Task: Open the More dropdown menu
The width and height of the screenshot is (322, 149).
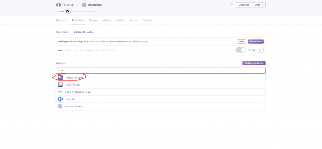Action: coord(259,5)
